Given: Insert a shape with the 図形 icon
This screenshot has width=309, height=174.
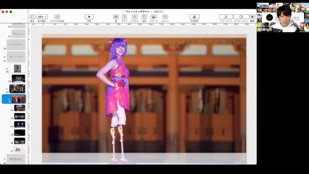Looking at the screenshot, I should 144,17.
